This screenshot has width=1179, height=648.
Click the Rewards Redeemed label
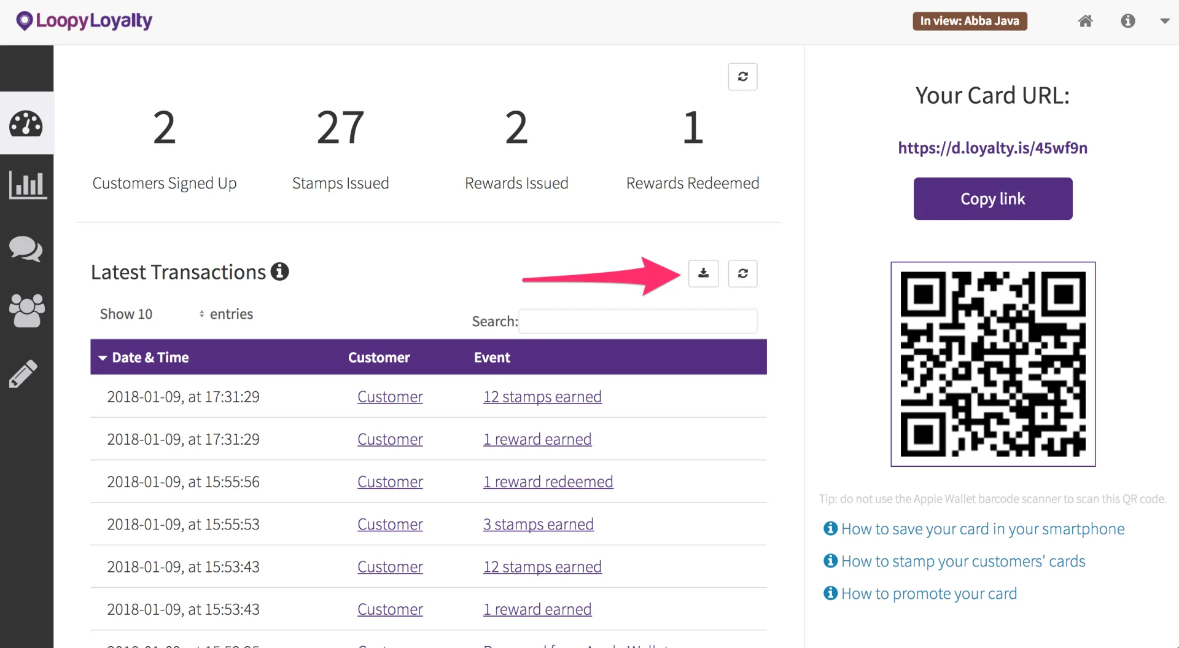(x=693, y=183)
